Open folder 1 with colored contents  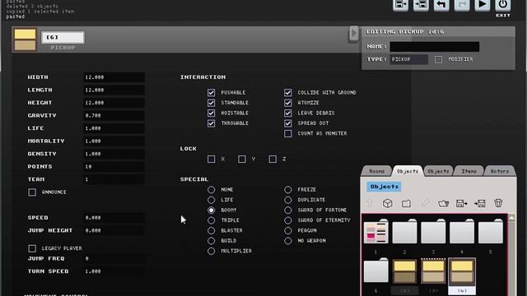[x=376, y=232]
